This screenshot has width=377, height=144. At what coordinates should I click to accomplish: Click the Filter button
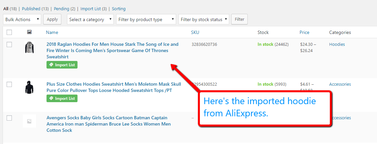coord(239,19)
